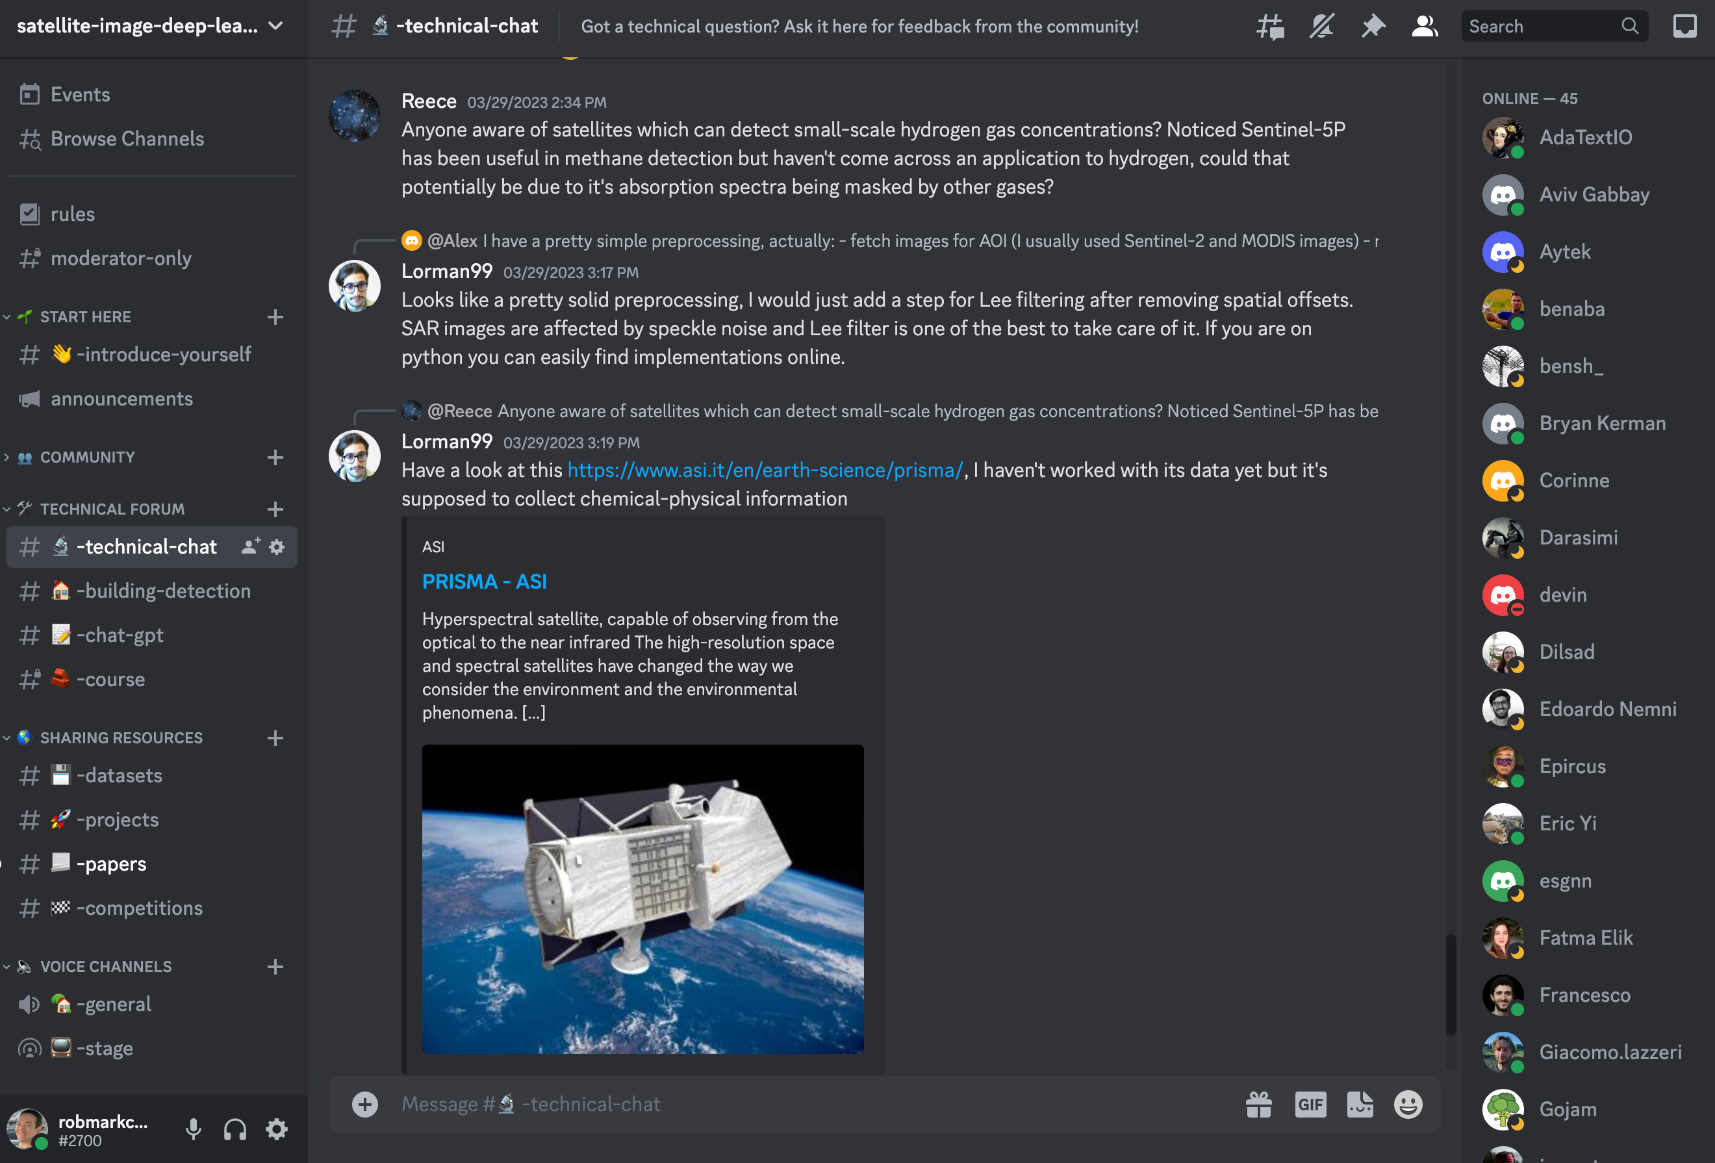This screenshot has width=1715, height=1163.
Task: Toggle headphones deafen
Action: 235,1129
